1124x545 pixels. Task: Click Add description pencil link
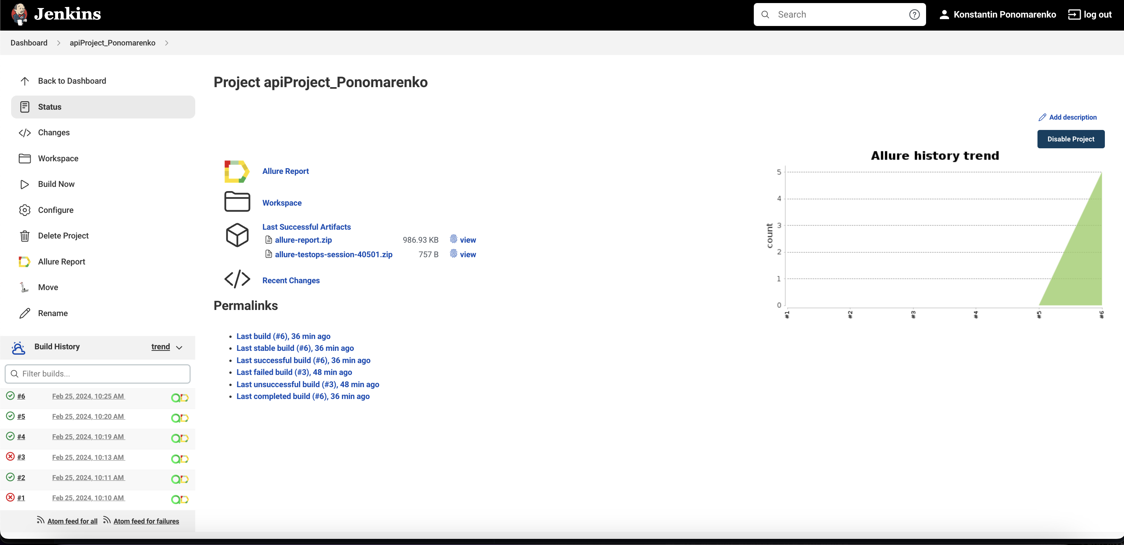click(1068, 117)
